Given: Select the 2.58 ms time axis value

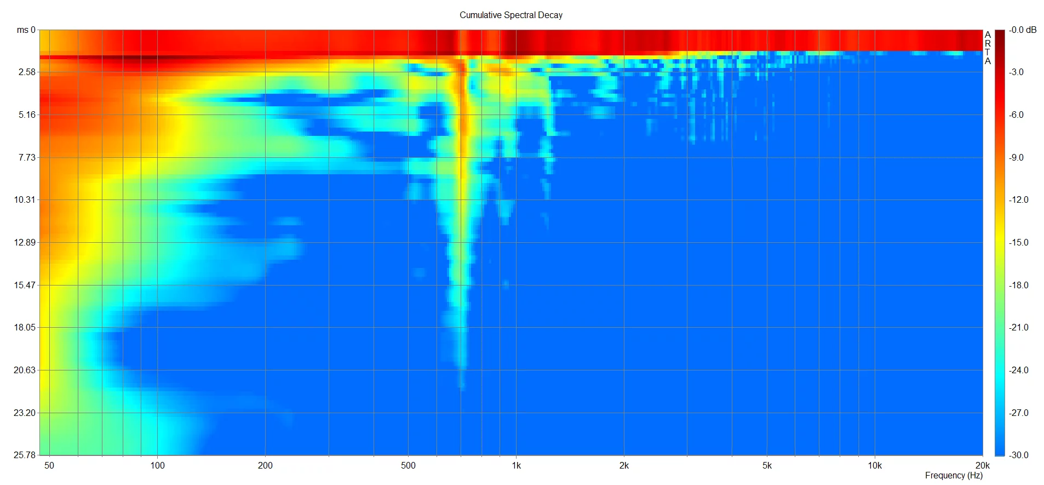Looking at the screenshot, I should pos(27,72).
